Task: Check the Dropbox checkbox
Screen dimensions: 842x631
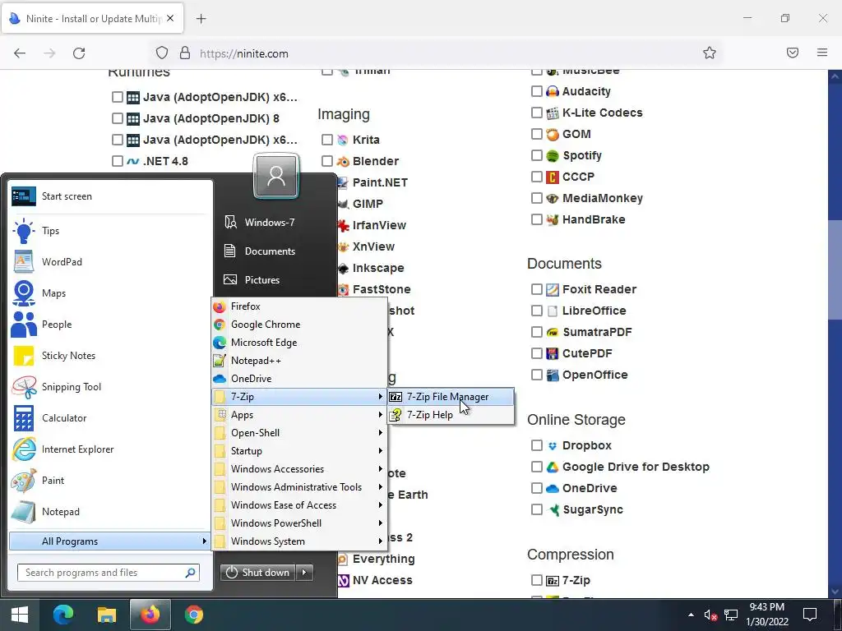Action: coord(536,445)
